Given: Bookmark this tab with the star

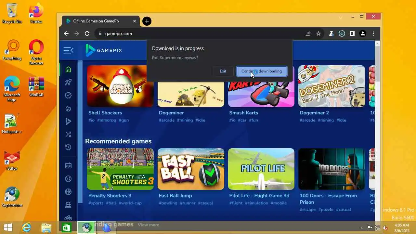Looking at the screenshot, I should click(x=318, y=33).
